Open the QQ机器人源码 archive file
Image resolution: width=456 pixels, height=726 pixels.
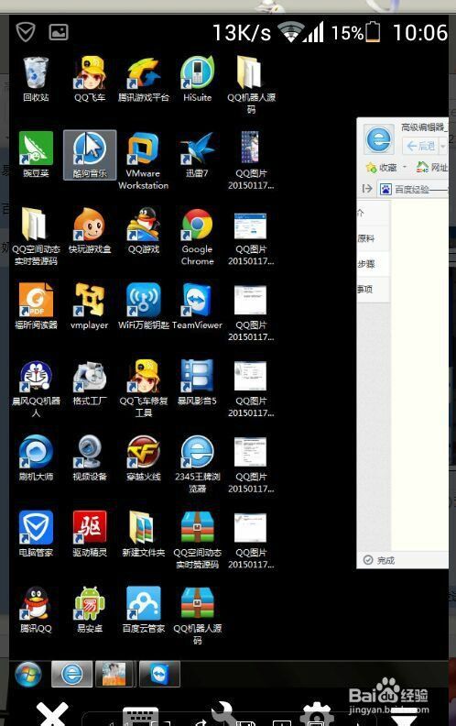197,616
